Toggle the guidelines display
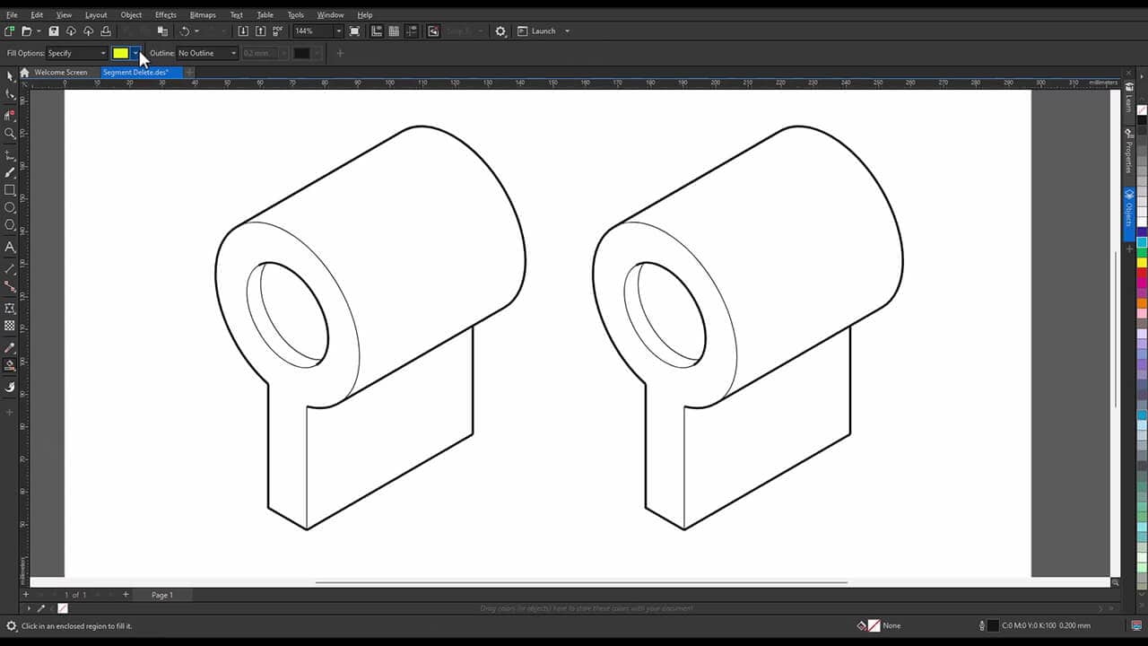 (x=411, y=31)
